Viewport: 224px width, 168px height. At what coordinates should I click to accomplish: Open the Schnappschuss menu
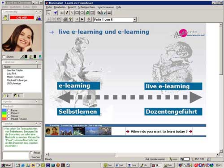[86, 7]
